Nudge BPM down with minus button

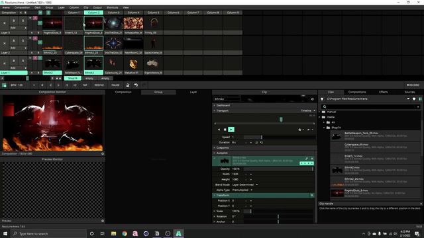tap(34, 85)
